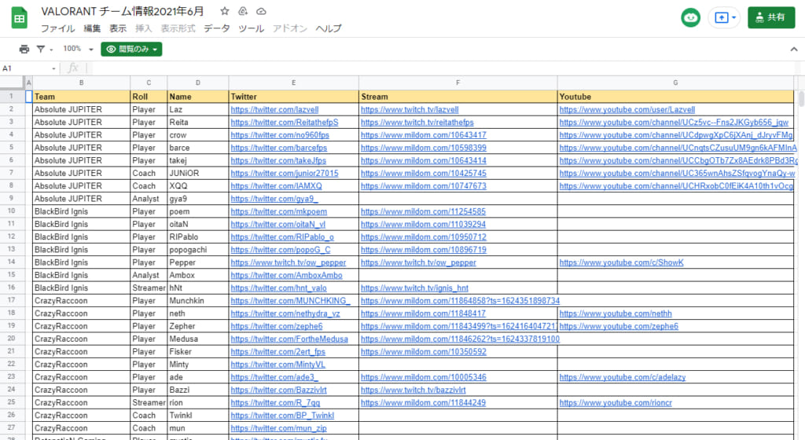The width and height of the screenshot is (805, 440).
Task: Open the 編集 menu
Action: click(x=92, y=29)
